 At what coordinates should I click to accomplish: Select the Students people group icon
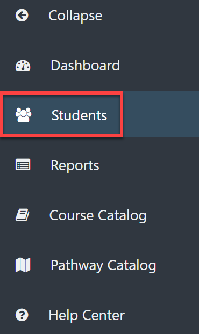tap(24, 115)
